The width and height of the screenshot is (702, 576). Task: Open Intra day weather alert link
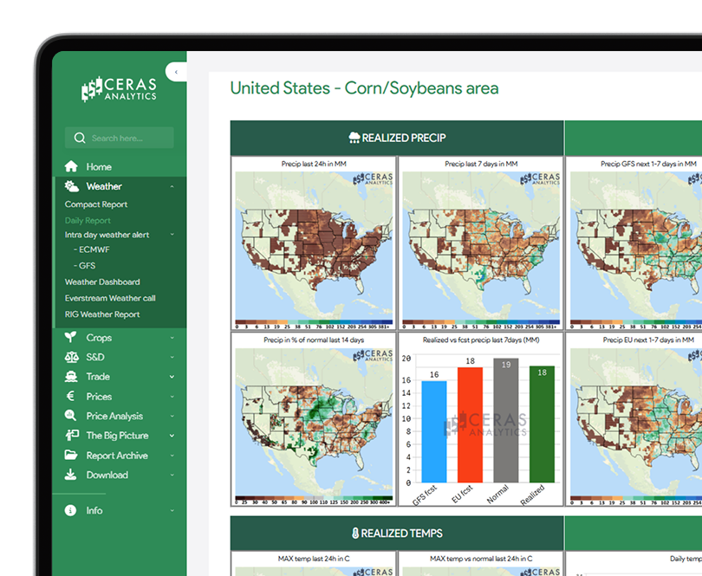point(107,235)
